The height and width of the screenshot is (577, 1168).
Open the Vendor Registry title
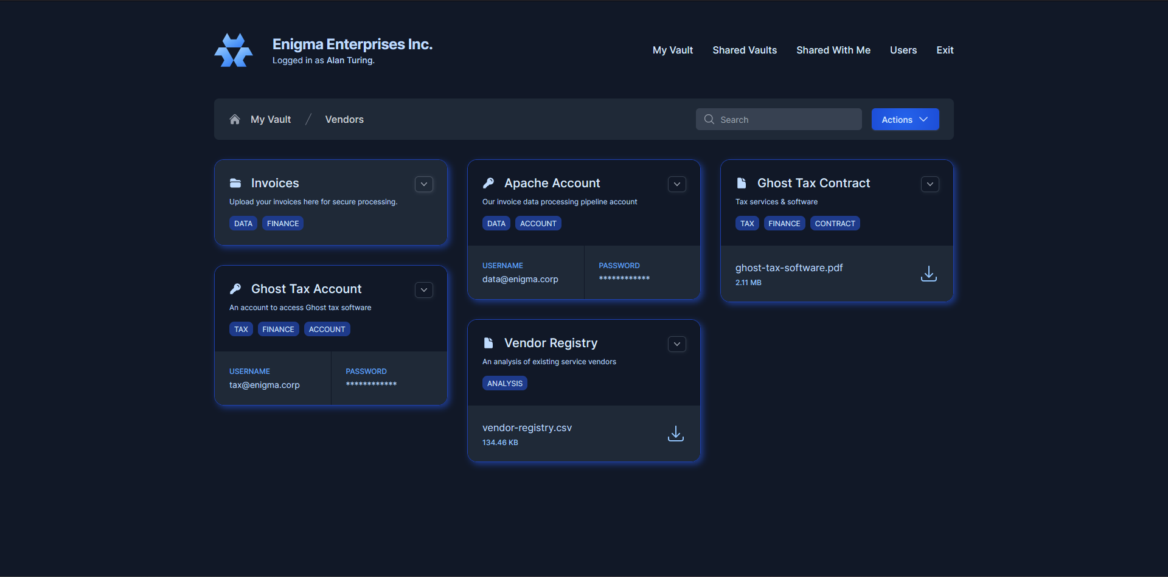[x=551, y=343]
